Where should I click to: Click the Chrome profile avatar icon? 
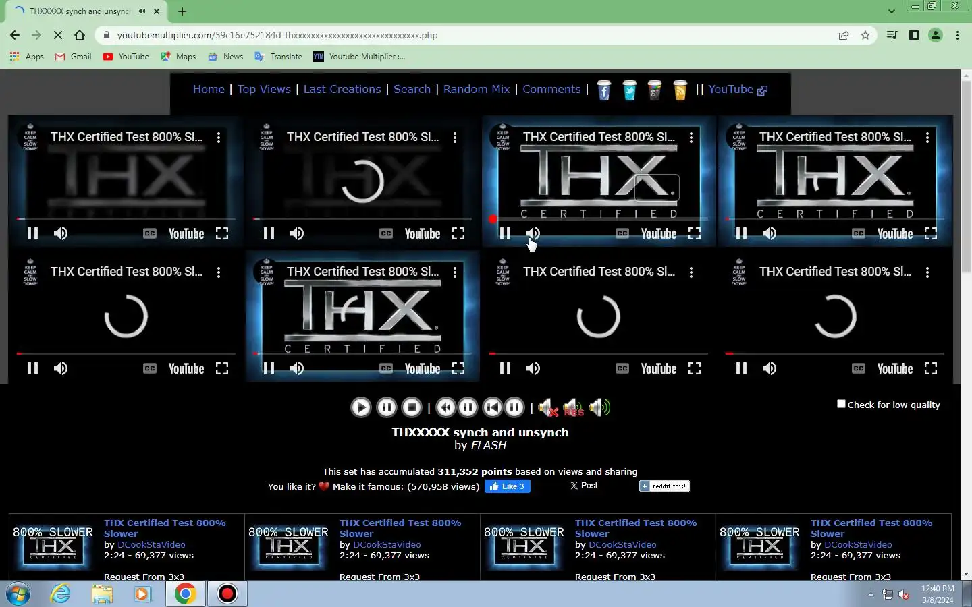point(936,35)
